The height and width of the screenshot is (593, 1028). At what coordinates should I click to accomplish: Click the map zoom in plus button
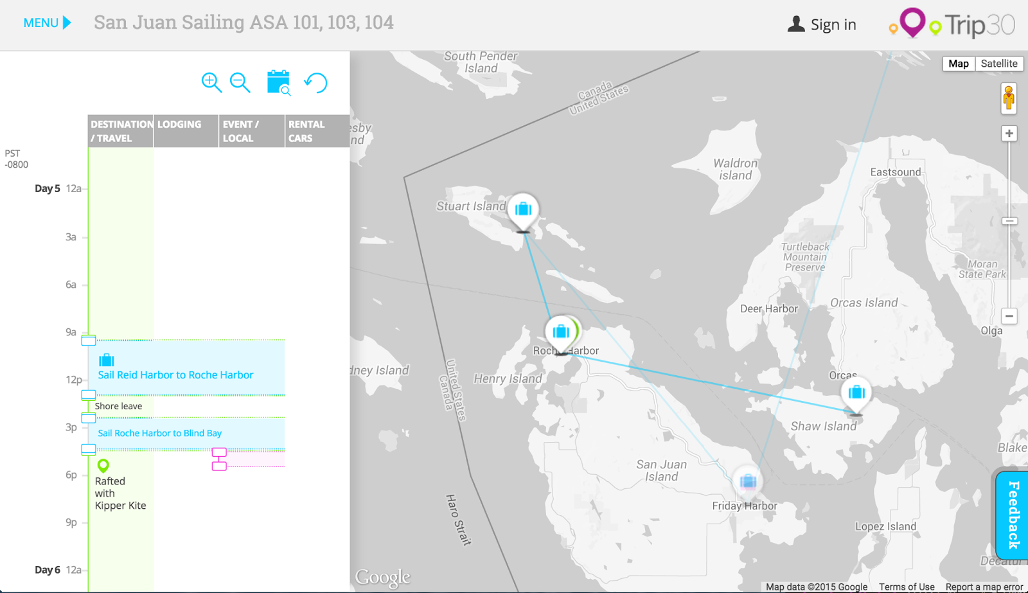1009,134
